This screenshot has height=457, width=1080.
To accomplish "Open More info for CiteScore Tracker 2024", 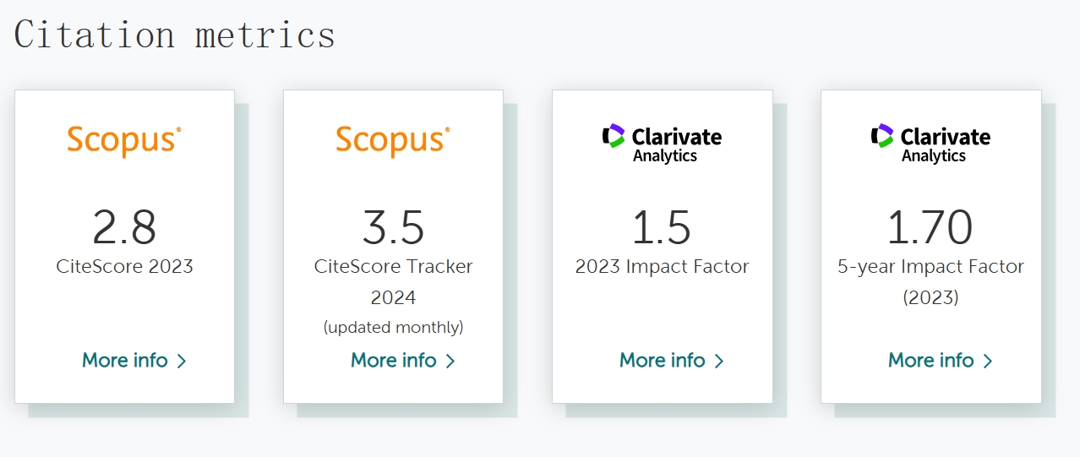I will point(402,361).
